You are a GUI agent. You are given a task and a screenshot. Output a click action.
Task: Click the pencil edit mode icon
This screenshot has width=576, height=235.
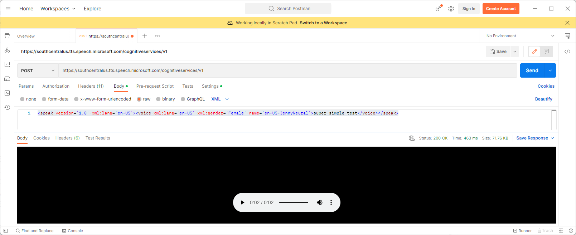tap(534, 52)
